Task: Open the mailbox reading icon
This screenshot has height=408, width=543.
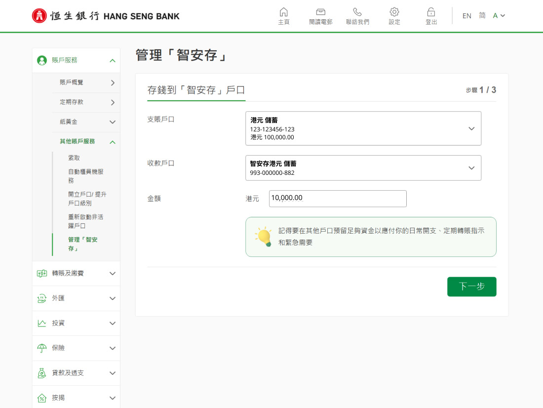Action: [x=320, y=12]
